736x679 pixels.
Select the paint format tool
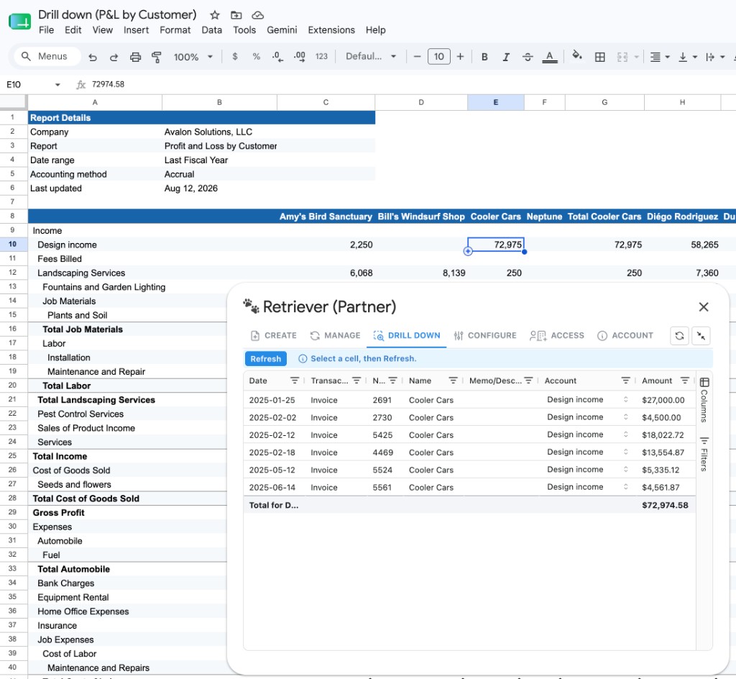point(156,57)
